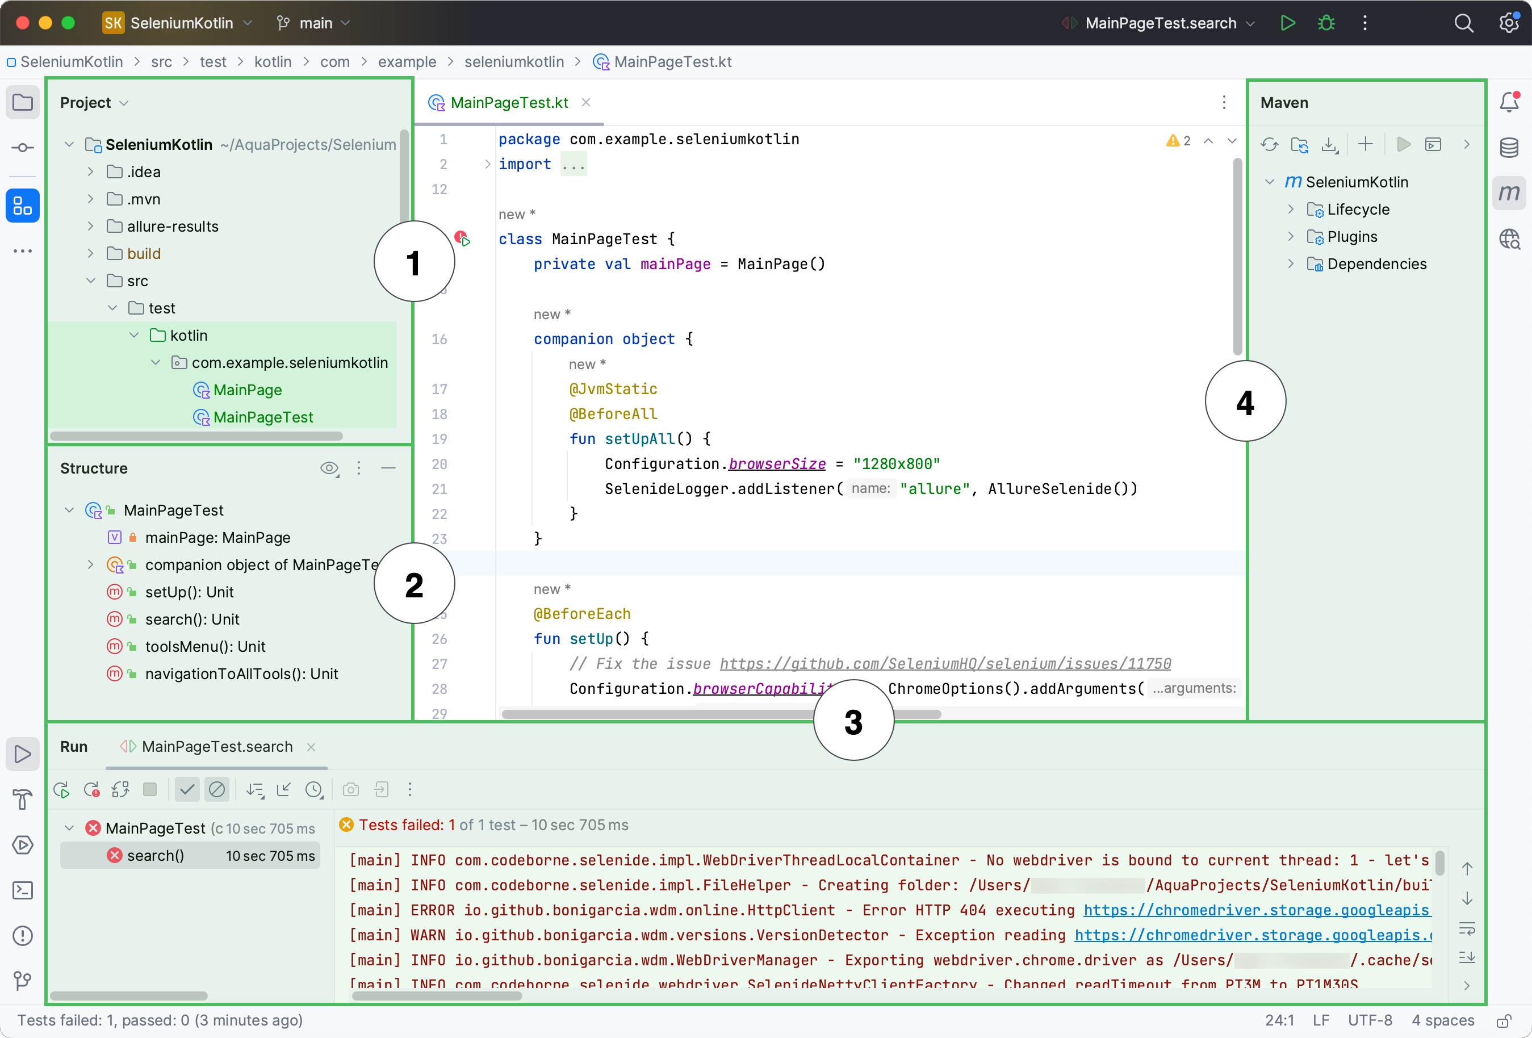Click editor horizontal scrollbar
This screenshot has width=1532, height=1038.
[721, 714]
